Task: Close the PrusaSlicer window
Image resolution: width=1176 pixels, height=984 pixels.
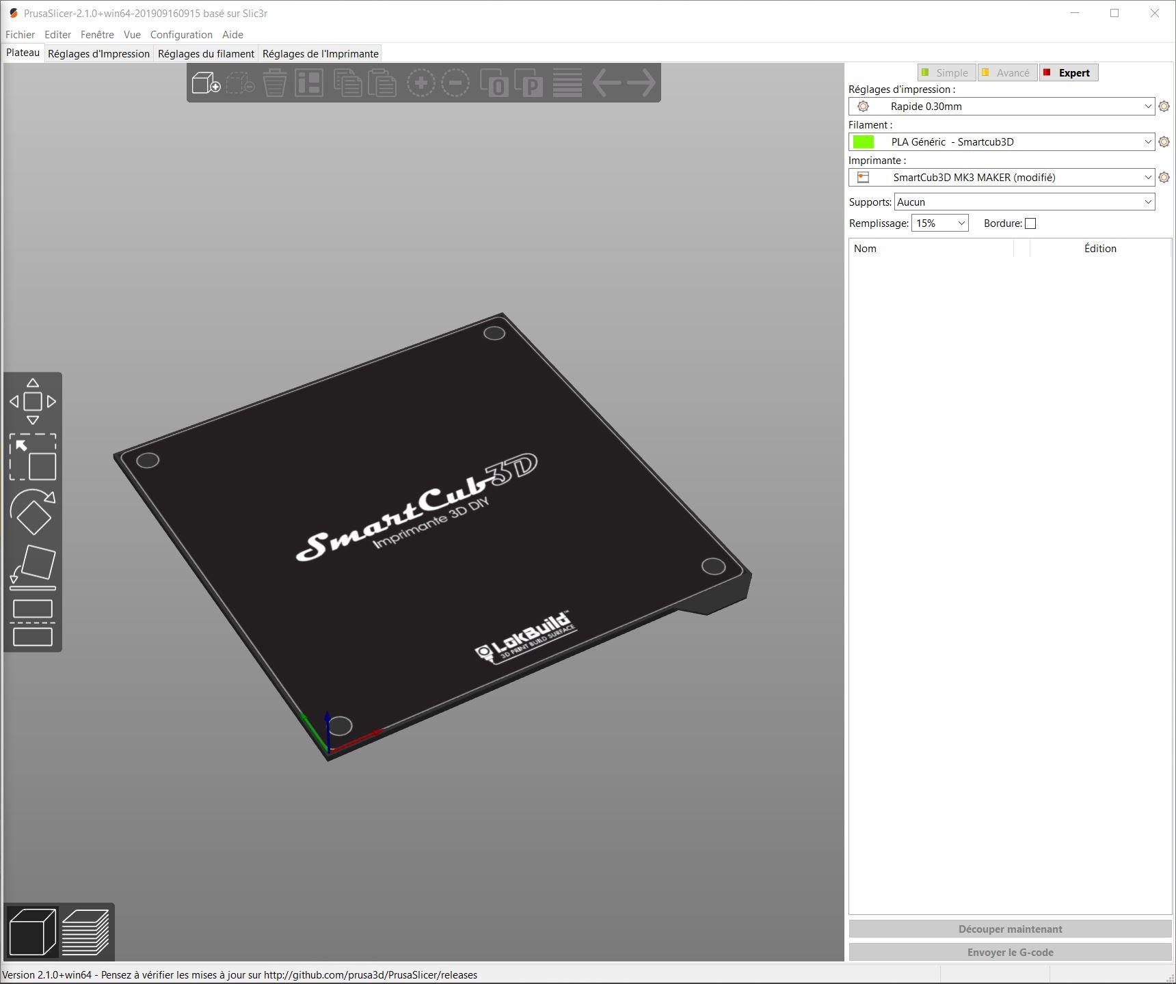Action: click(1154, 13)
